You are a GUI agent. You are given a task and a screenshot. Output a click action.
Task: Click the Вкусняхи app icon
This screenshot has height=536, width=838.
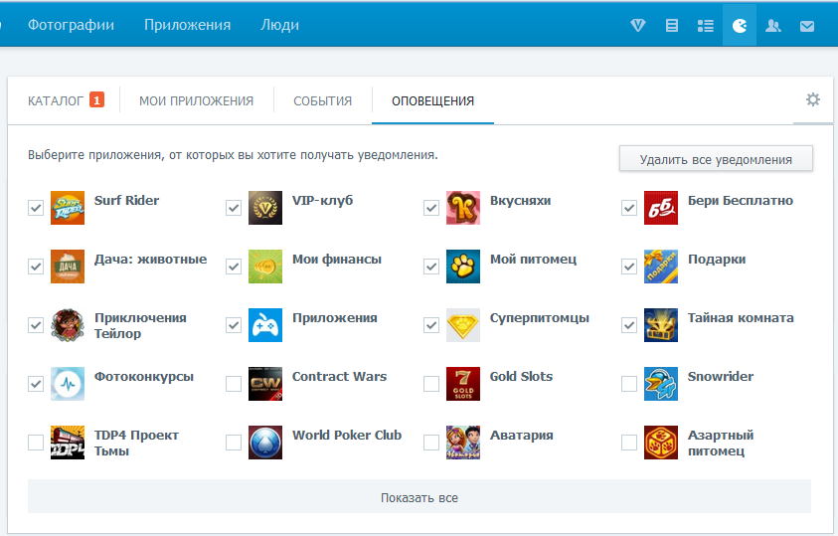click(x=463, y=208)
